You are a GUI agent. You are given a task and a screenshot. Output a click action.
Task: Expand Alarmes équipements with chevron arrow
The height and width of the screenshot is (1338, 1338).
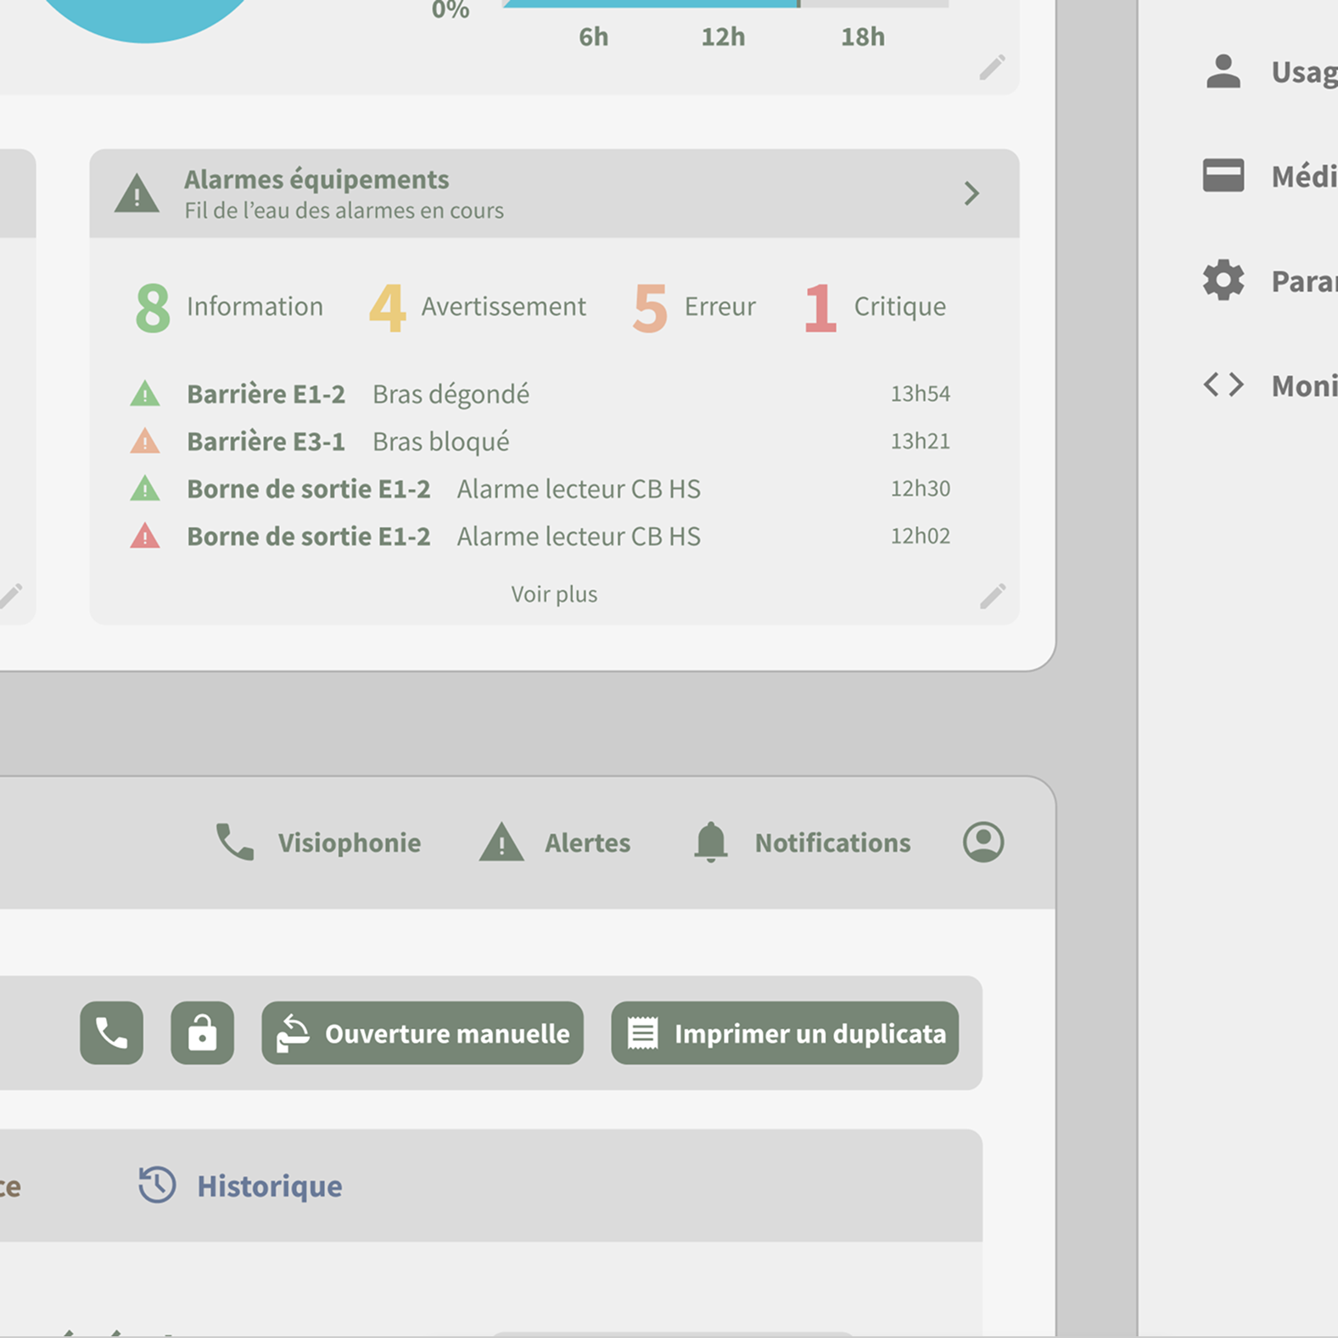971,193
